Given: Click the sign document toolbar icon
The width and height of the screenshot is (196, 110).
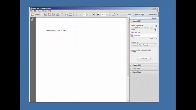Looking at the screenshot, I should click(x=54, y=15).
